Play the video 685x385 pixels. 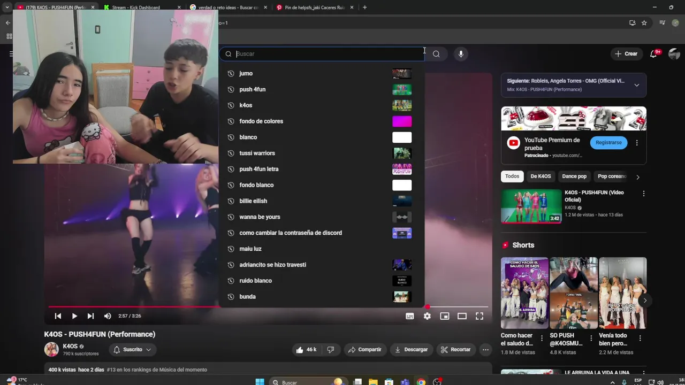click(x=74, y=316)
